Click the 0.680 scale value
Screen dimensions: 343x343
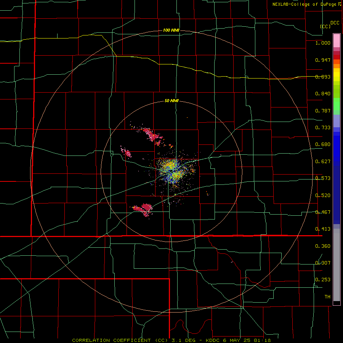click(323, 144)
